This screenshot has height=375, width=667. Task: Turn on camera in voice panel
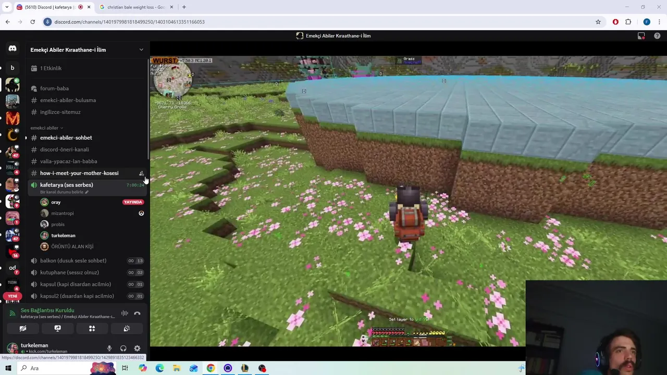click(23, 329)
